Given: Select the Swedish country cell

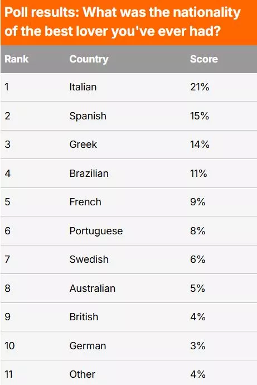Looking at the screenshot, I should [x=89, y=259].
